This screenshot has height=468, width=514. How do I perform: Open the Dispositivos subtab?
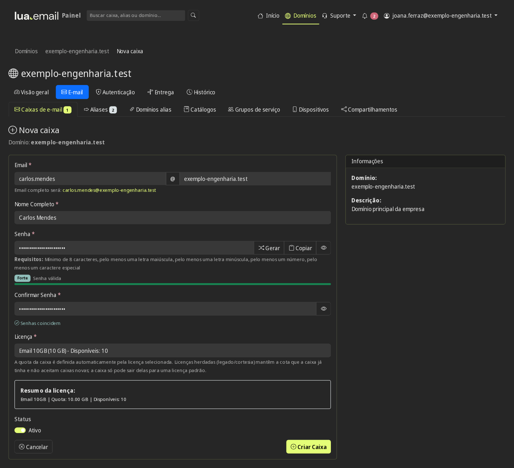point(311,110)
